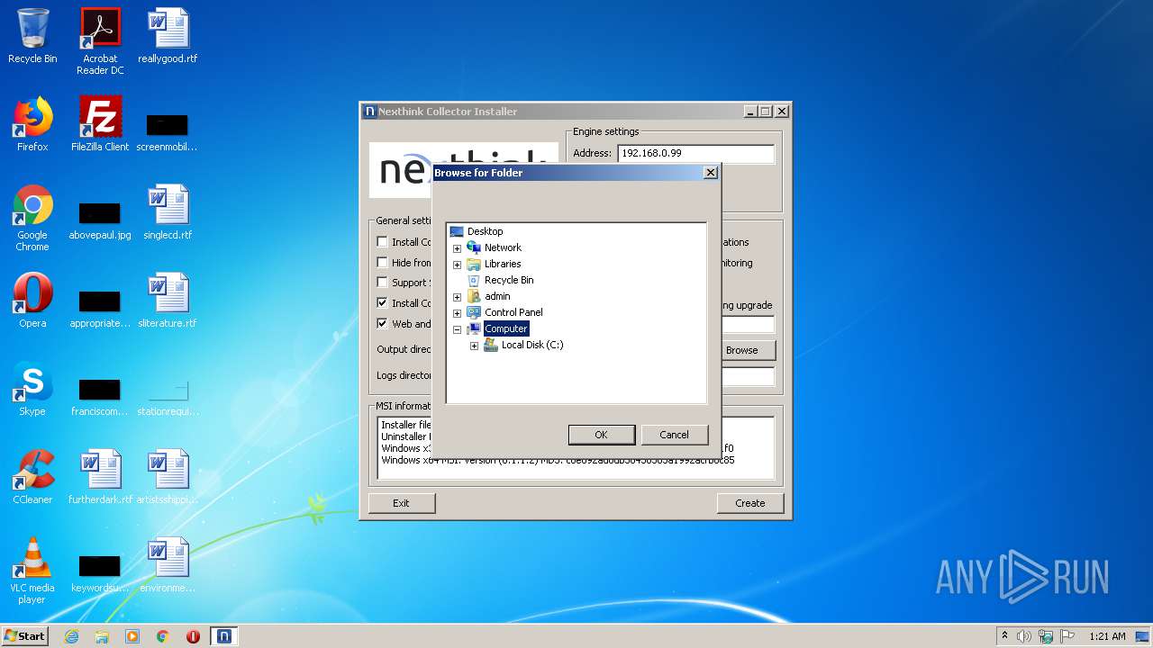Select screenmobil... file on desktop
The image size is (1153, 648).
click(x=168, y=131)
